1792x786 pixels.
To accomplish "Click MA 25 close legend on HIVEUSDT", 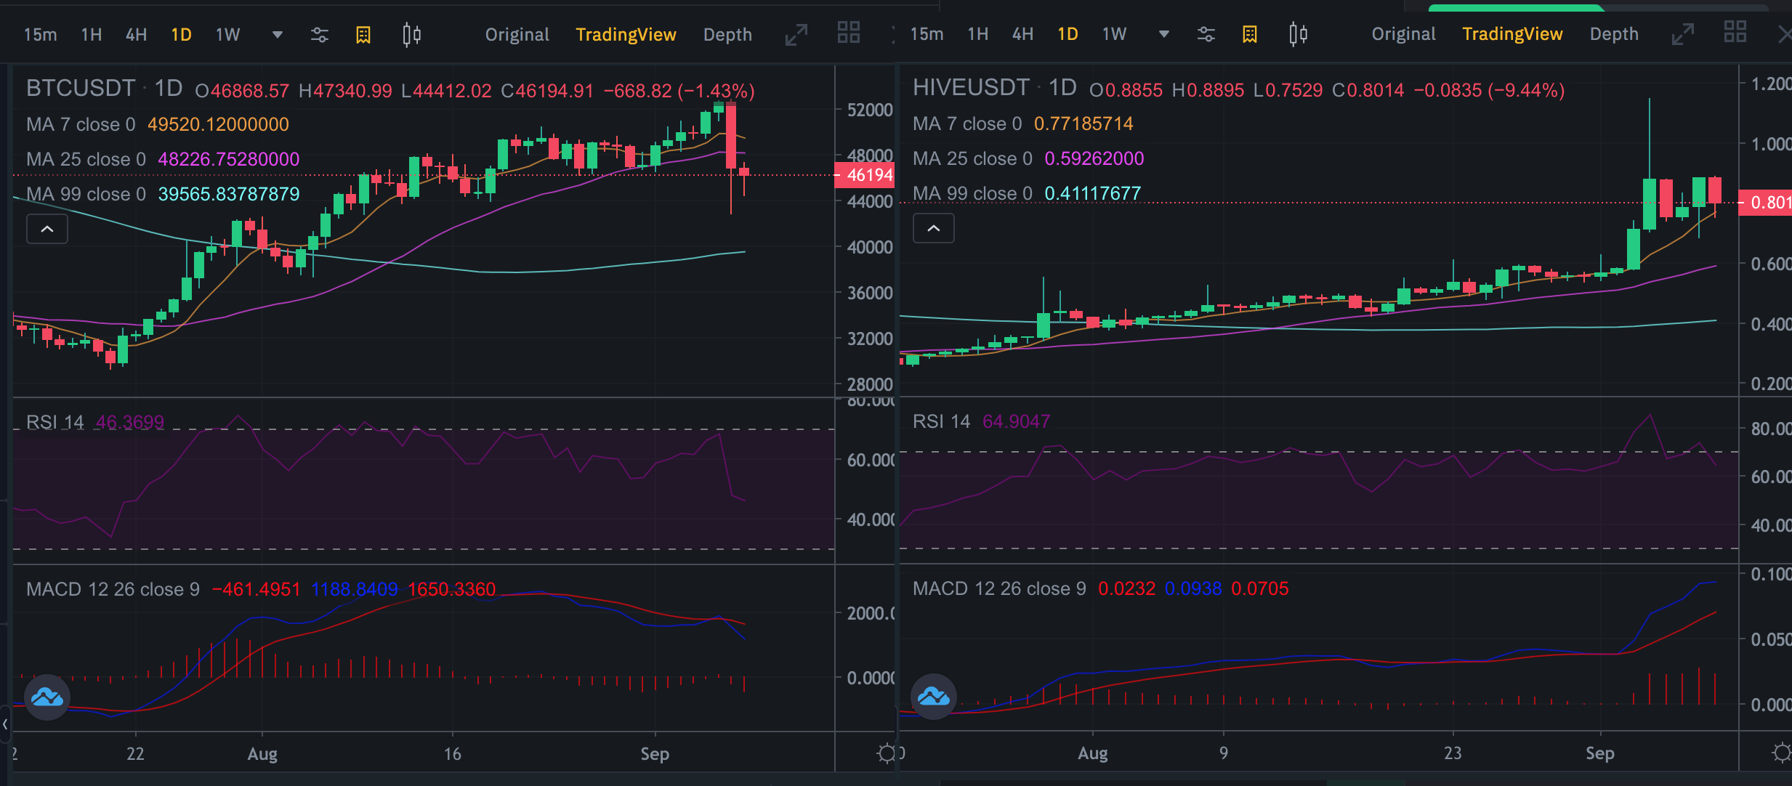I will [x=972, y=158].
